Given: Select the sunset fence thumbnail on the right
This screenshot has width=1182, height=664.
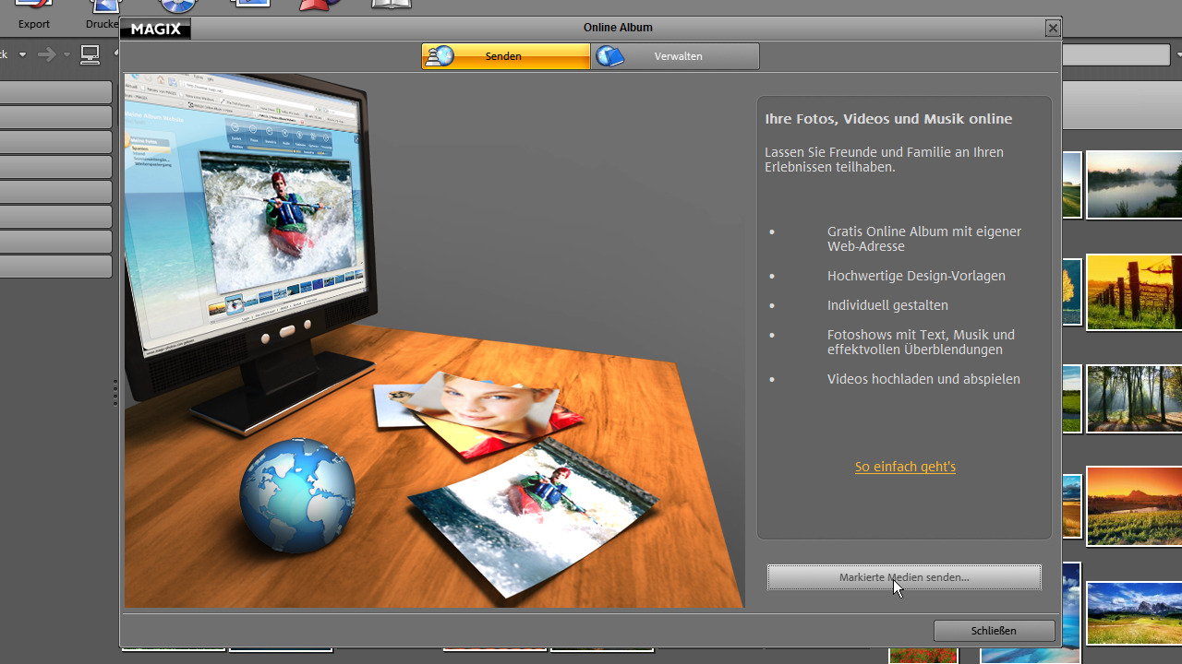Looking at the screenshot, I should coord(1134,292).
